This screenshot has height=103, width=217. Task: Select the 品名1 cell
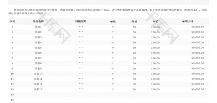coord(38,27)
